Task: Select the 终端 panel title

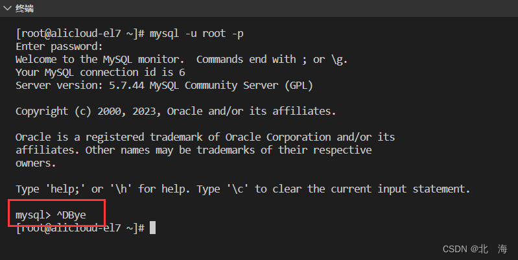Action: tap(25, 8)
